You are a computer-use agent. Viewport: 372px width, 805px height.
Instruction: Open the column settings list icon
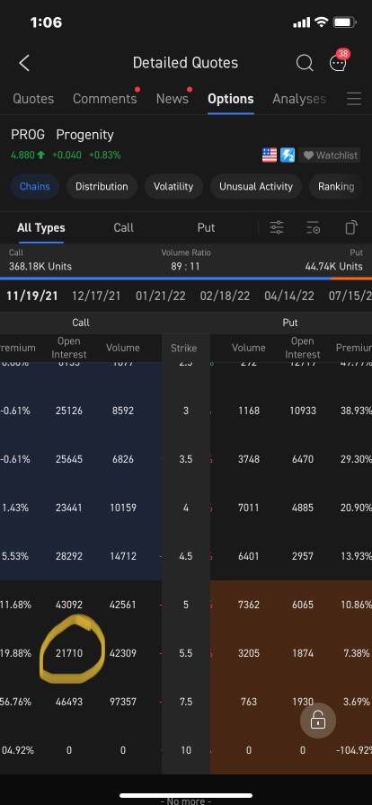(x=313, y=227)
